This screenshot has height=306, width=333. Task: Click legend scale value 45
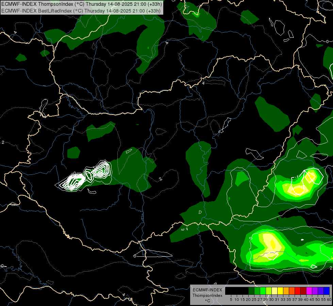(x=312, y=300)
